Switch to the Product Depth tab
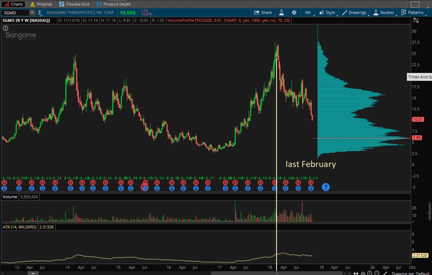This screenshot has height=275, width=432. pyautogui.click(x=114, y=4)
